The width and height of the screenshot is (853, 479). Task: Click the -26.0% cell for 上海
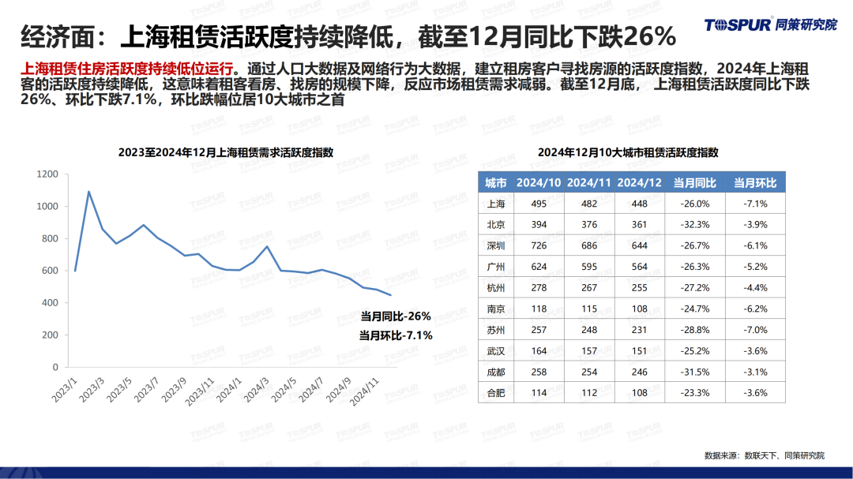coord(695,204)
